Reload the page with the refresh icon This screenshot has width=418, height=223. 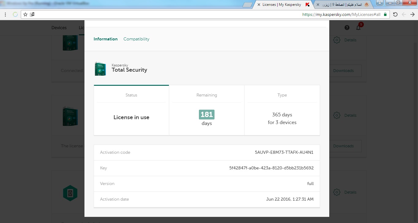395,14
